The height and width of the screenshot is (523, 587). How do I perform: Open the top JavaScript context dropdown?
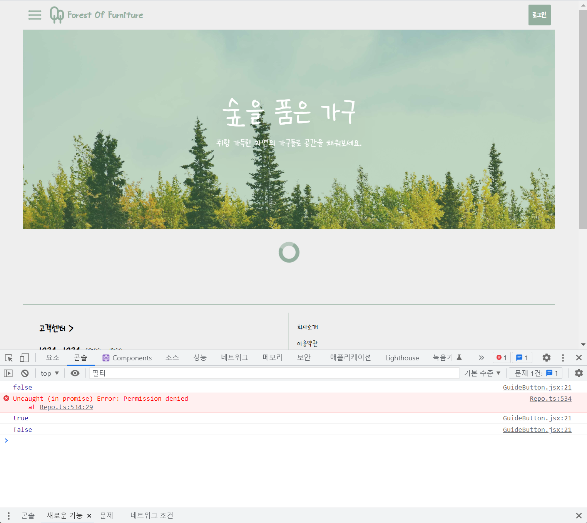(x=50, y=373)
